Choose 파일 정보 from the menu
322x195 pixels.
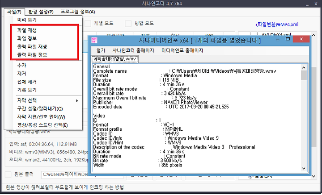point(27,38)
